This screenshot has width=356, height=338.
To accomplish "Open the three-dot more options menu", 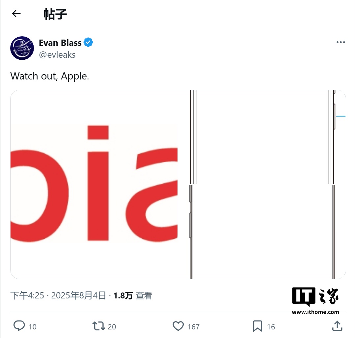I will [341, 43].
